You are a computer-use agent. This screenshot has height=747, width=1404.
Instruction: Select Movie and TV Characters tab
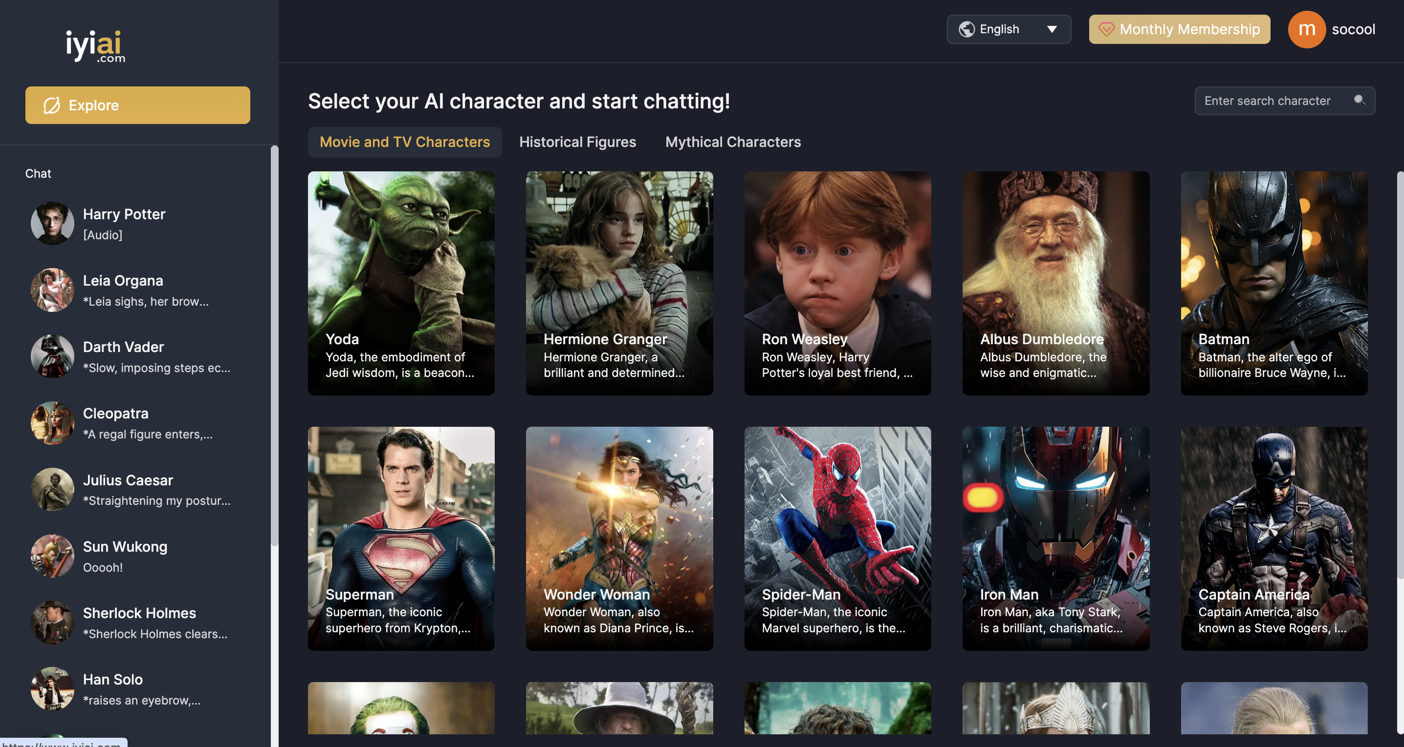tap(404, 142)
